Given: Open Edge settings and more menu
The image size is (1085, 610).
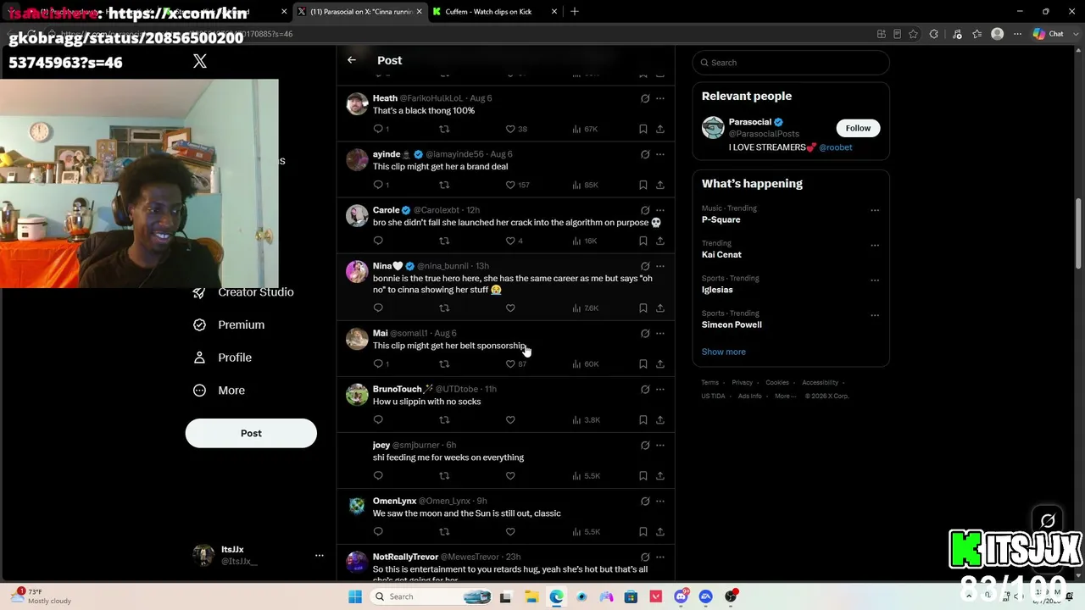Looking at the screenshot, I should coord(1018,34).
